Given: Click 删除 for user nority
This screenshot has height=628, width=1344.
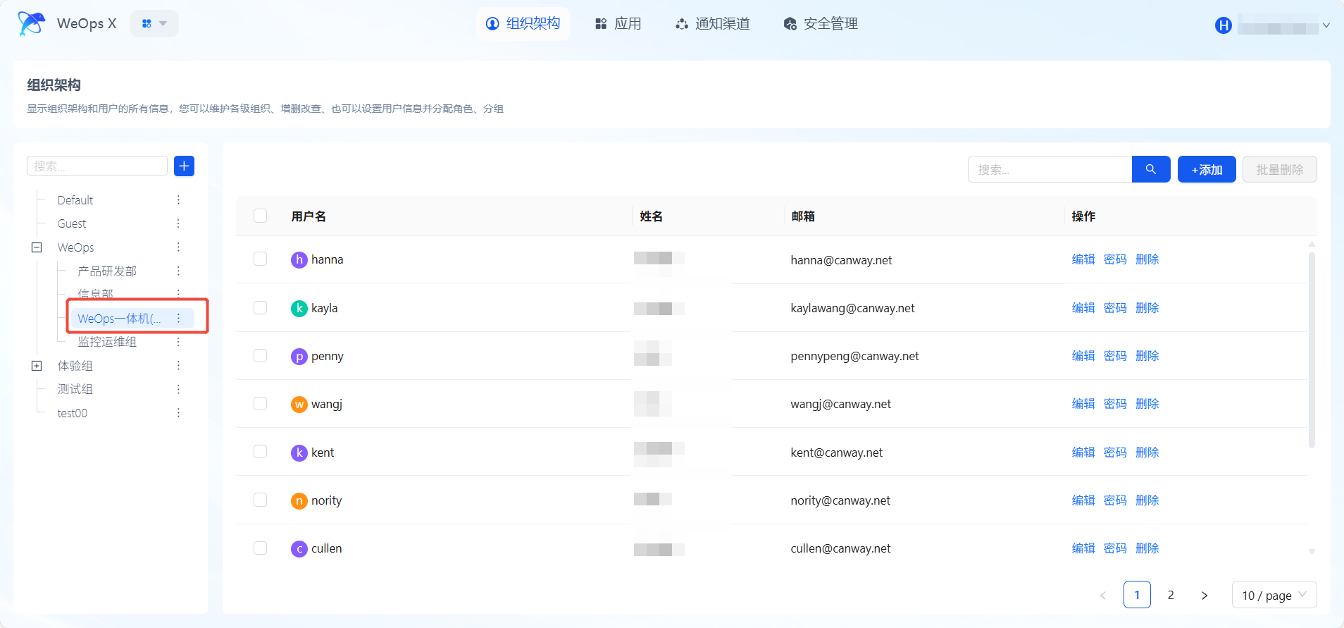Looking at the screenshot, I should 1147,500.
